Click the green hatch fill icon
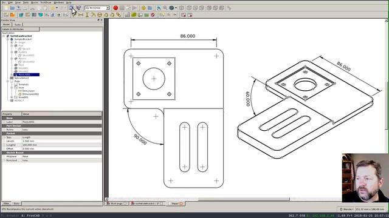Screen dimensions: 389x218 click(134, 15)
